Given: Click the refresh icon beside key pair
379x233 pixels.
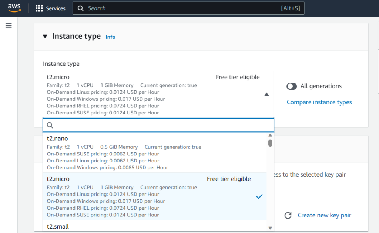Looking at the screenshot, I should [288, 215].
